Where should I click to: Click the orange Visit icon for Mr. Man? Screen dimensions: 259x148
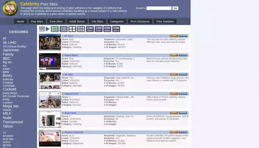coord(174,74)
